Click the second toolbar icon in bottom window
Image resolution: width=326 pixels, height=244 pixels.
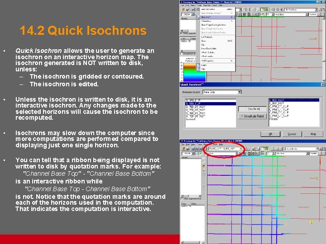(x=188, y=149)
